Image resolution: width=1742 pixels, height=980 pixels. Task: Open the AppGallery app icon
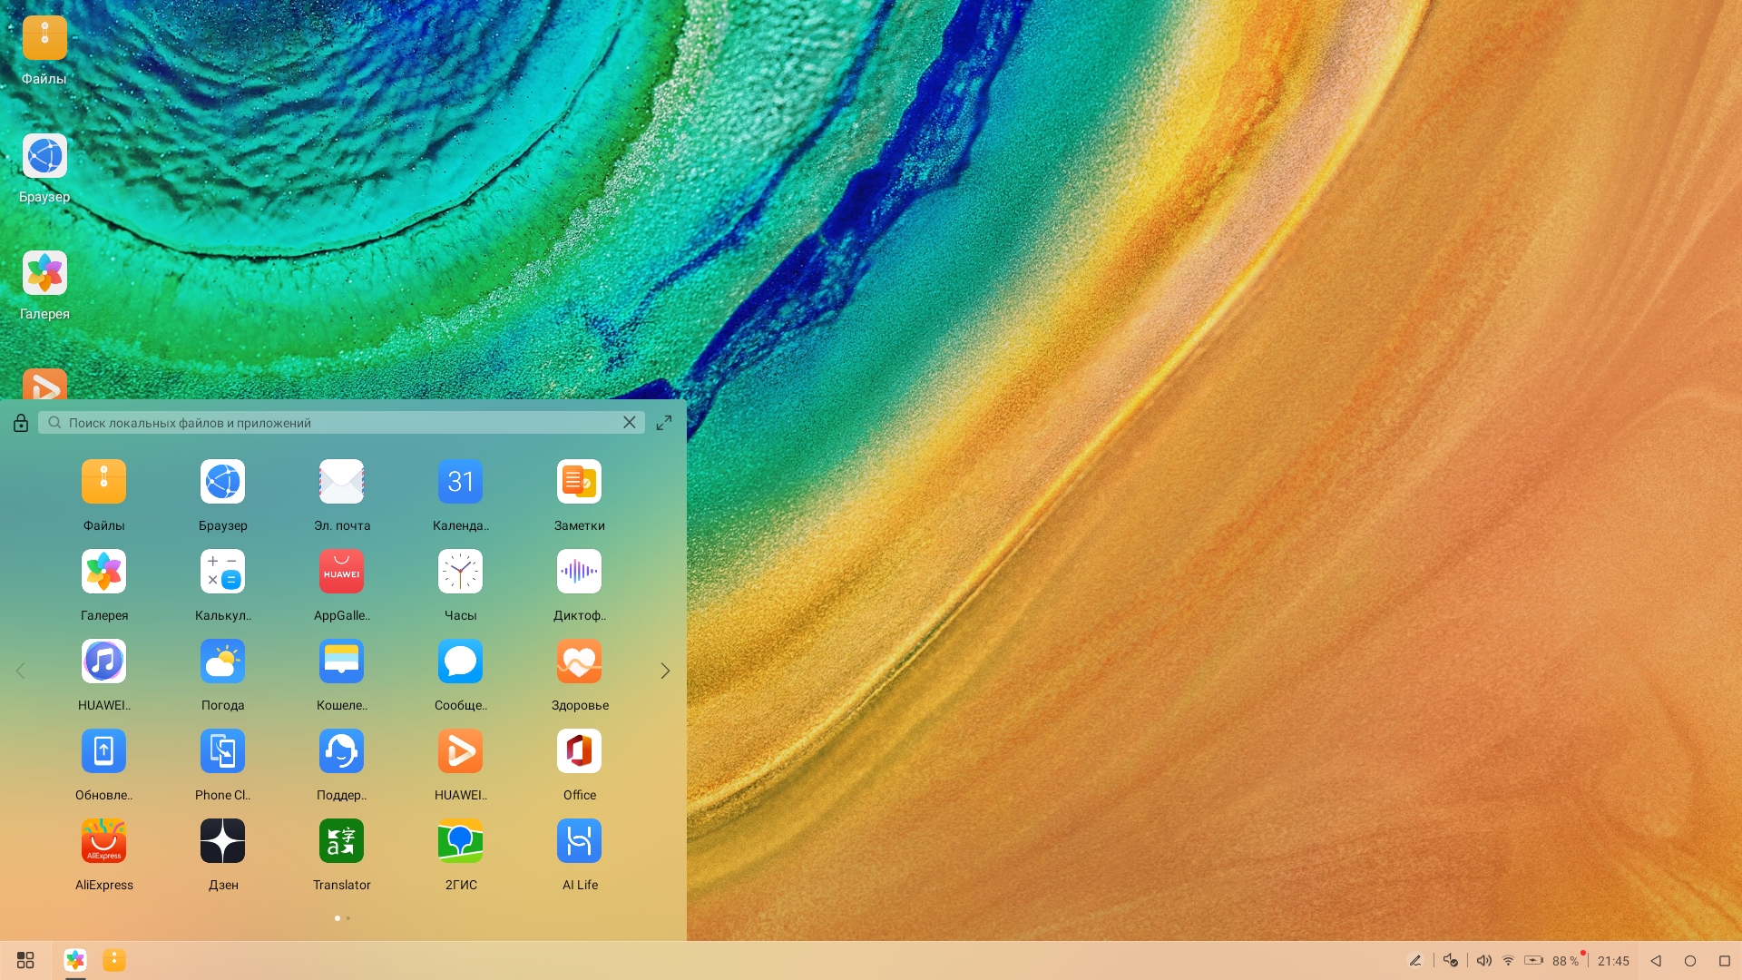pyautogui.click(x=341, y=572)
